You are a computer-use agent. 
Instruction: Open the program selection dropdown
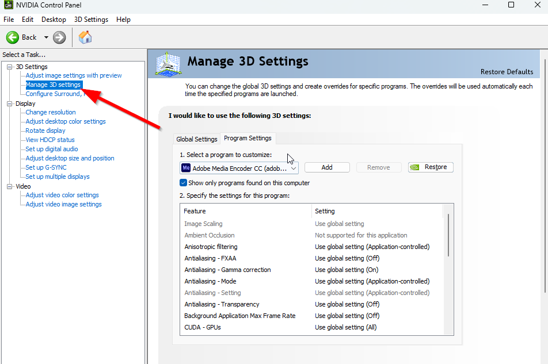pyautogui.click(x=294, y=168)
